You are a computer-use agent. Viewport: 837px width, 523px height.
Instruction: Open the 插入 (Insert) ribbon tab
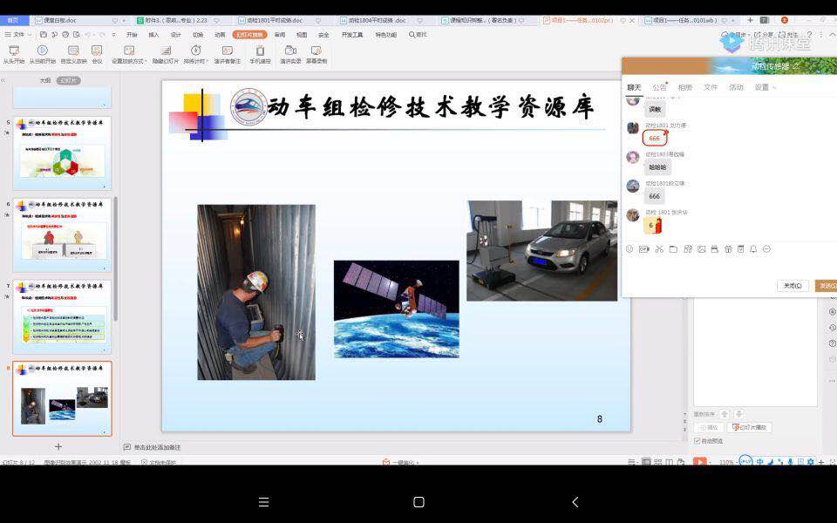153,35
